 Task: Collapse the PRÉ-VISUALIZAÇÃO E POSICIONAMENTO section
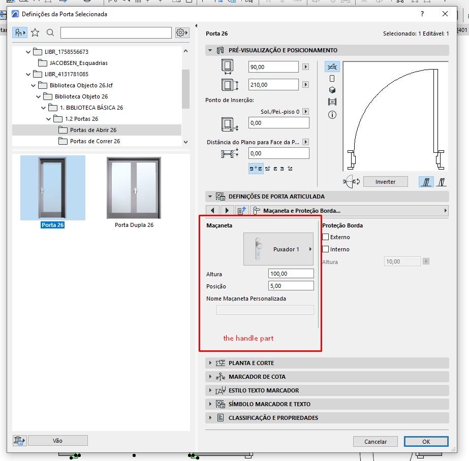click(x=210, y=50)
